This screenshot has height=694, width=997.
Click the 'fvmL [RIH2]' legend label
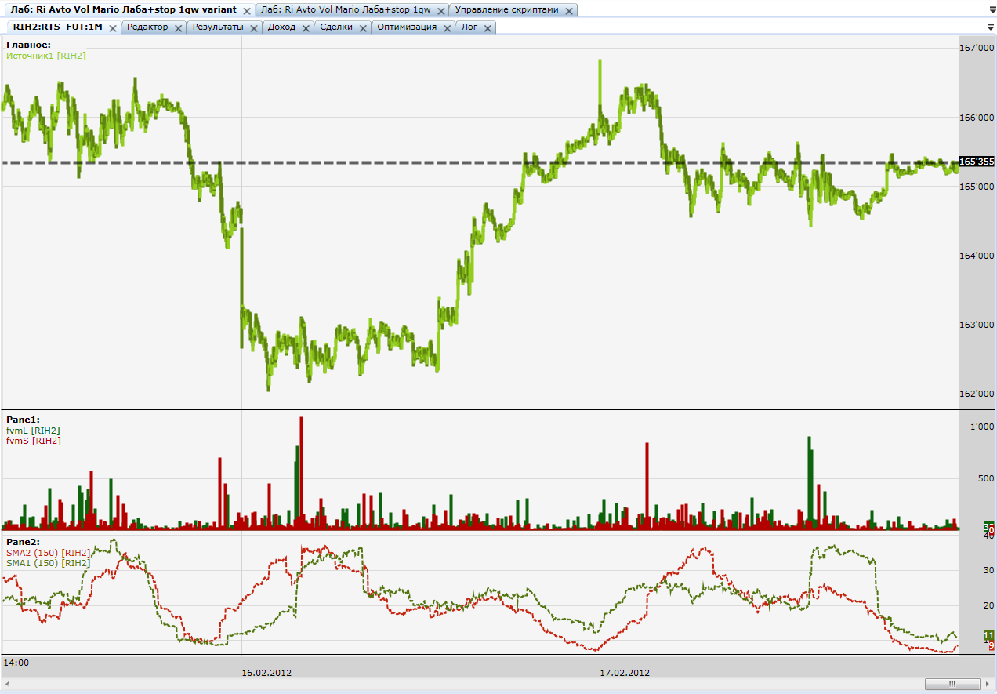click(33, 431)
